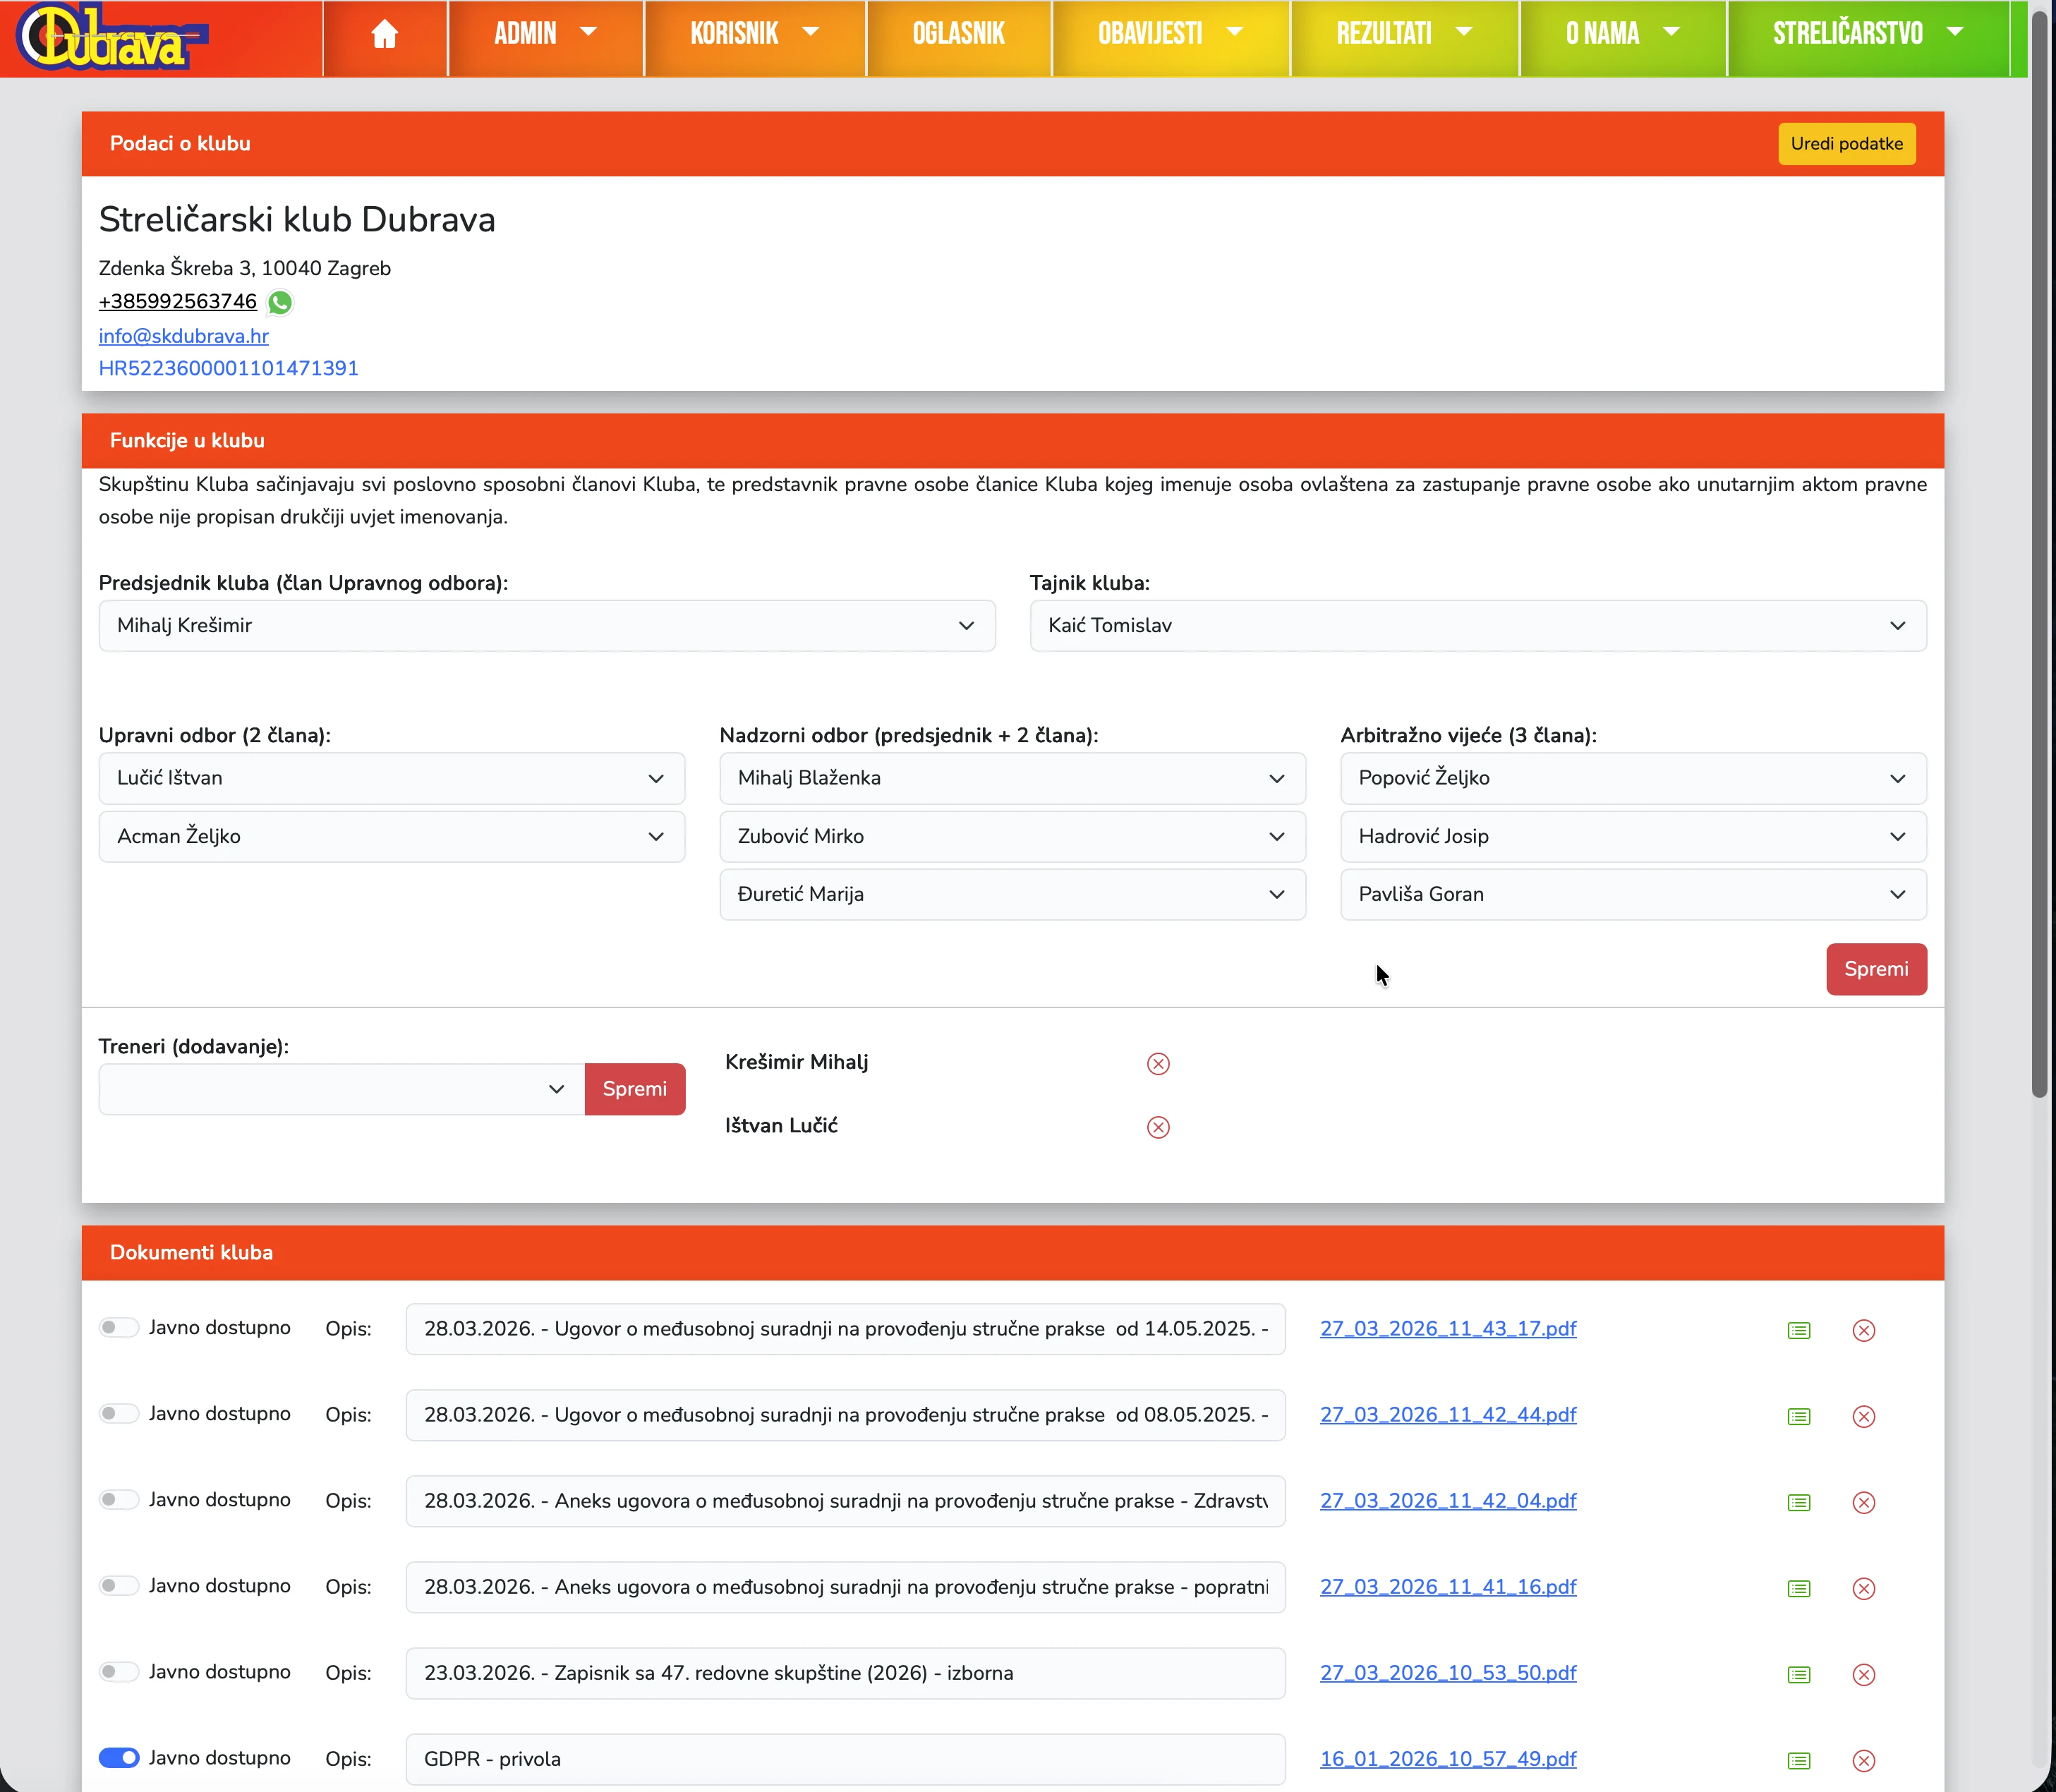Remove trainer Krešimir Mihalj with red X

point(1158,1064)
